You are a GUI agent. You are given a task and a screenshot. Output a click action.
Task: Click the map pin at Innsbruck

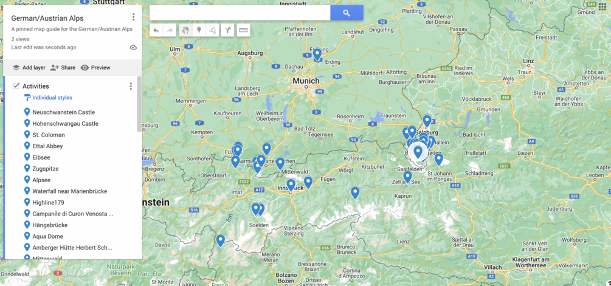click(291, 185)
